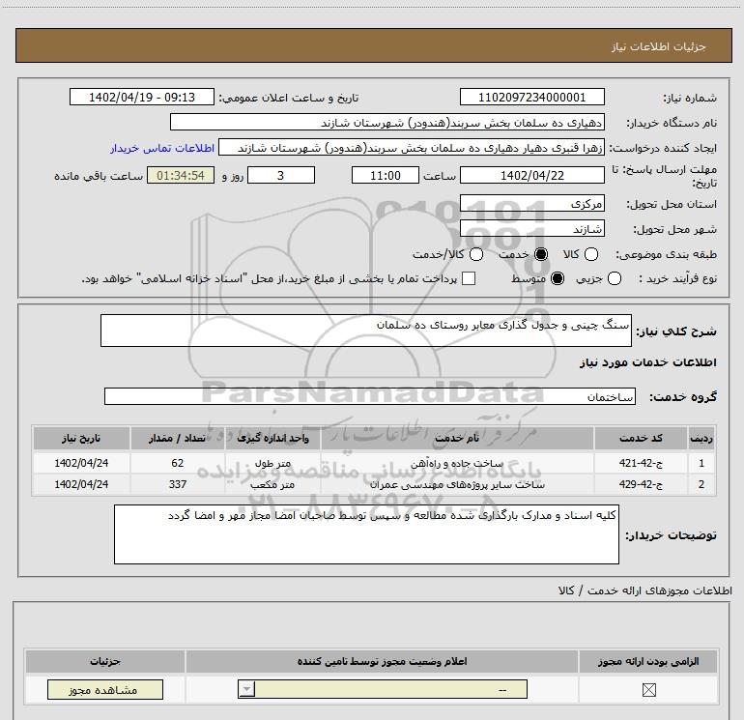The image size is (744, 720).
Task: Click need date 1402/04/24 in row 2
Action: click(81, 484)
